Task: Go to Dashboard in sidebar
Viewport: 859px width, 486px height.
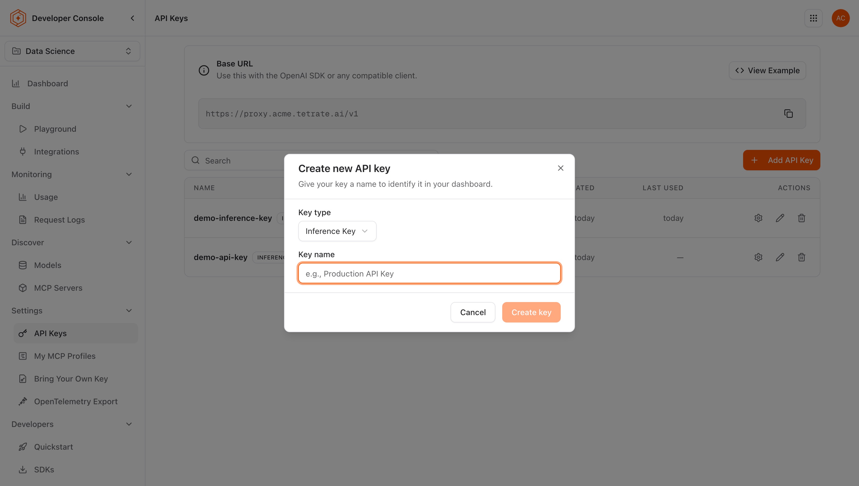Action: [x=72, y=83]
